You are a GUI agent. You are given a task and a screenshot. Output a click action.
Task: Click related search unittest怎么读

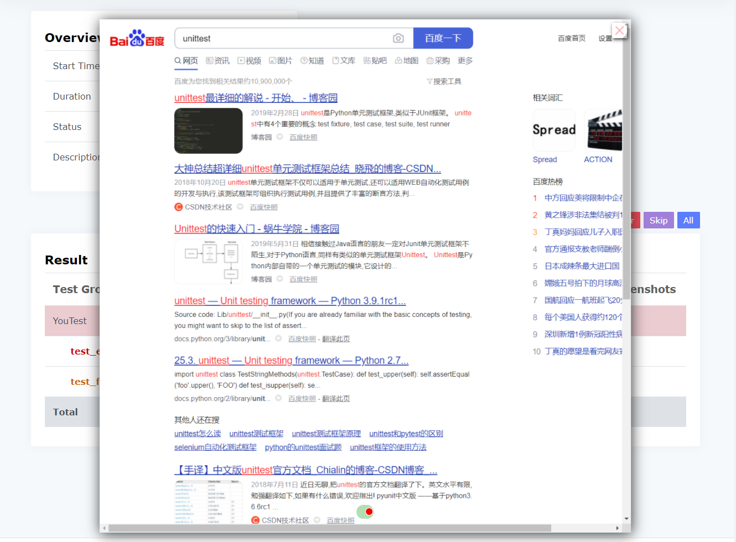(198, 434)
